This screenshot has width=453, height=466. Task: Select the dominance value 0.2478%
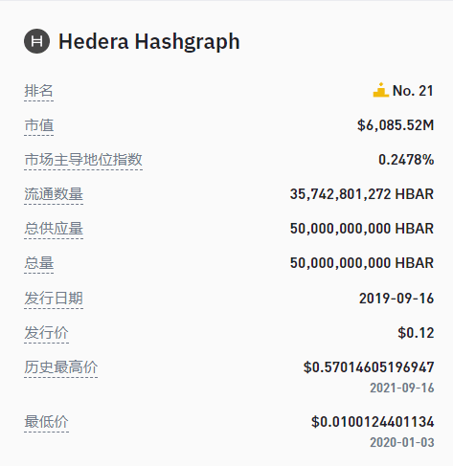[x=406, y=160]
